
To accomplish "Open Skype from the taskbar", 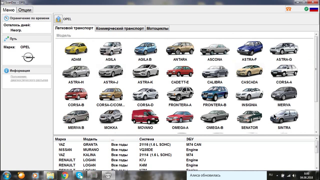I will point(80,175).
